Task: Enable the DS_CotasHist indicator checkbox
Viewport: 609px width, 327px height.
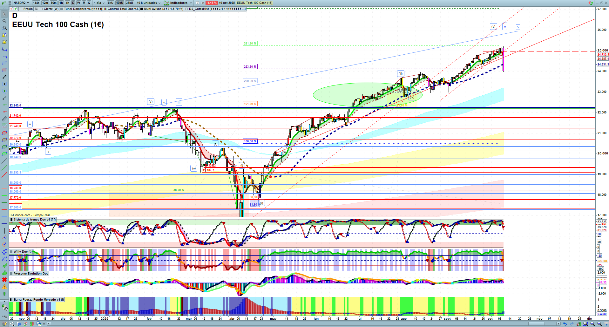Action: point(186,9)
